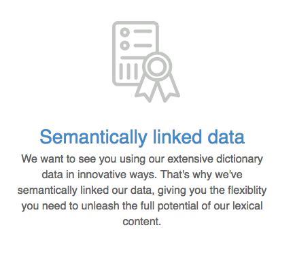Select the second bullet circle in document icon
This screenshot has width=293, height=253.
coord(125,46)
